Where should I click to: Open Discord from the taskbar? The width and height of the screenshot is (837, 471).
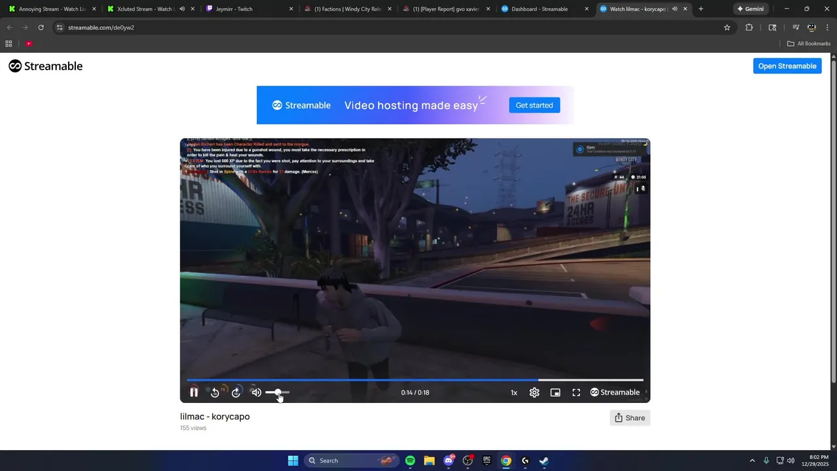(449, 461)
